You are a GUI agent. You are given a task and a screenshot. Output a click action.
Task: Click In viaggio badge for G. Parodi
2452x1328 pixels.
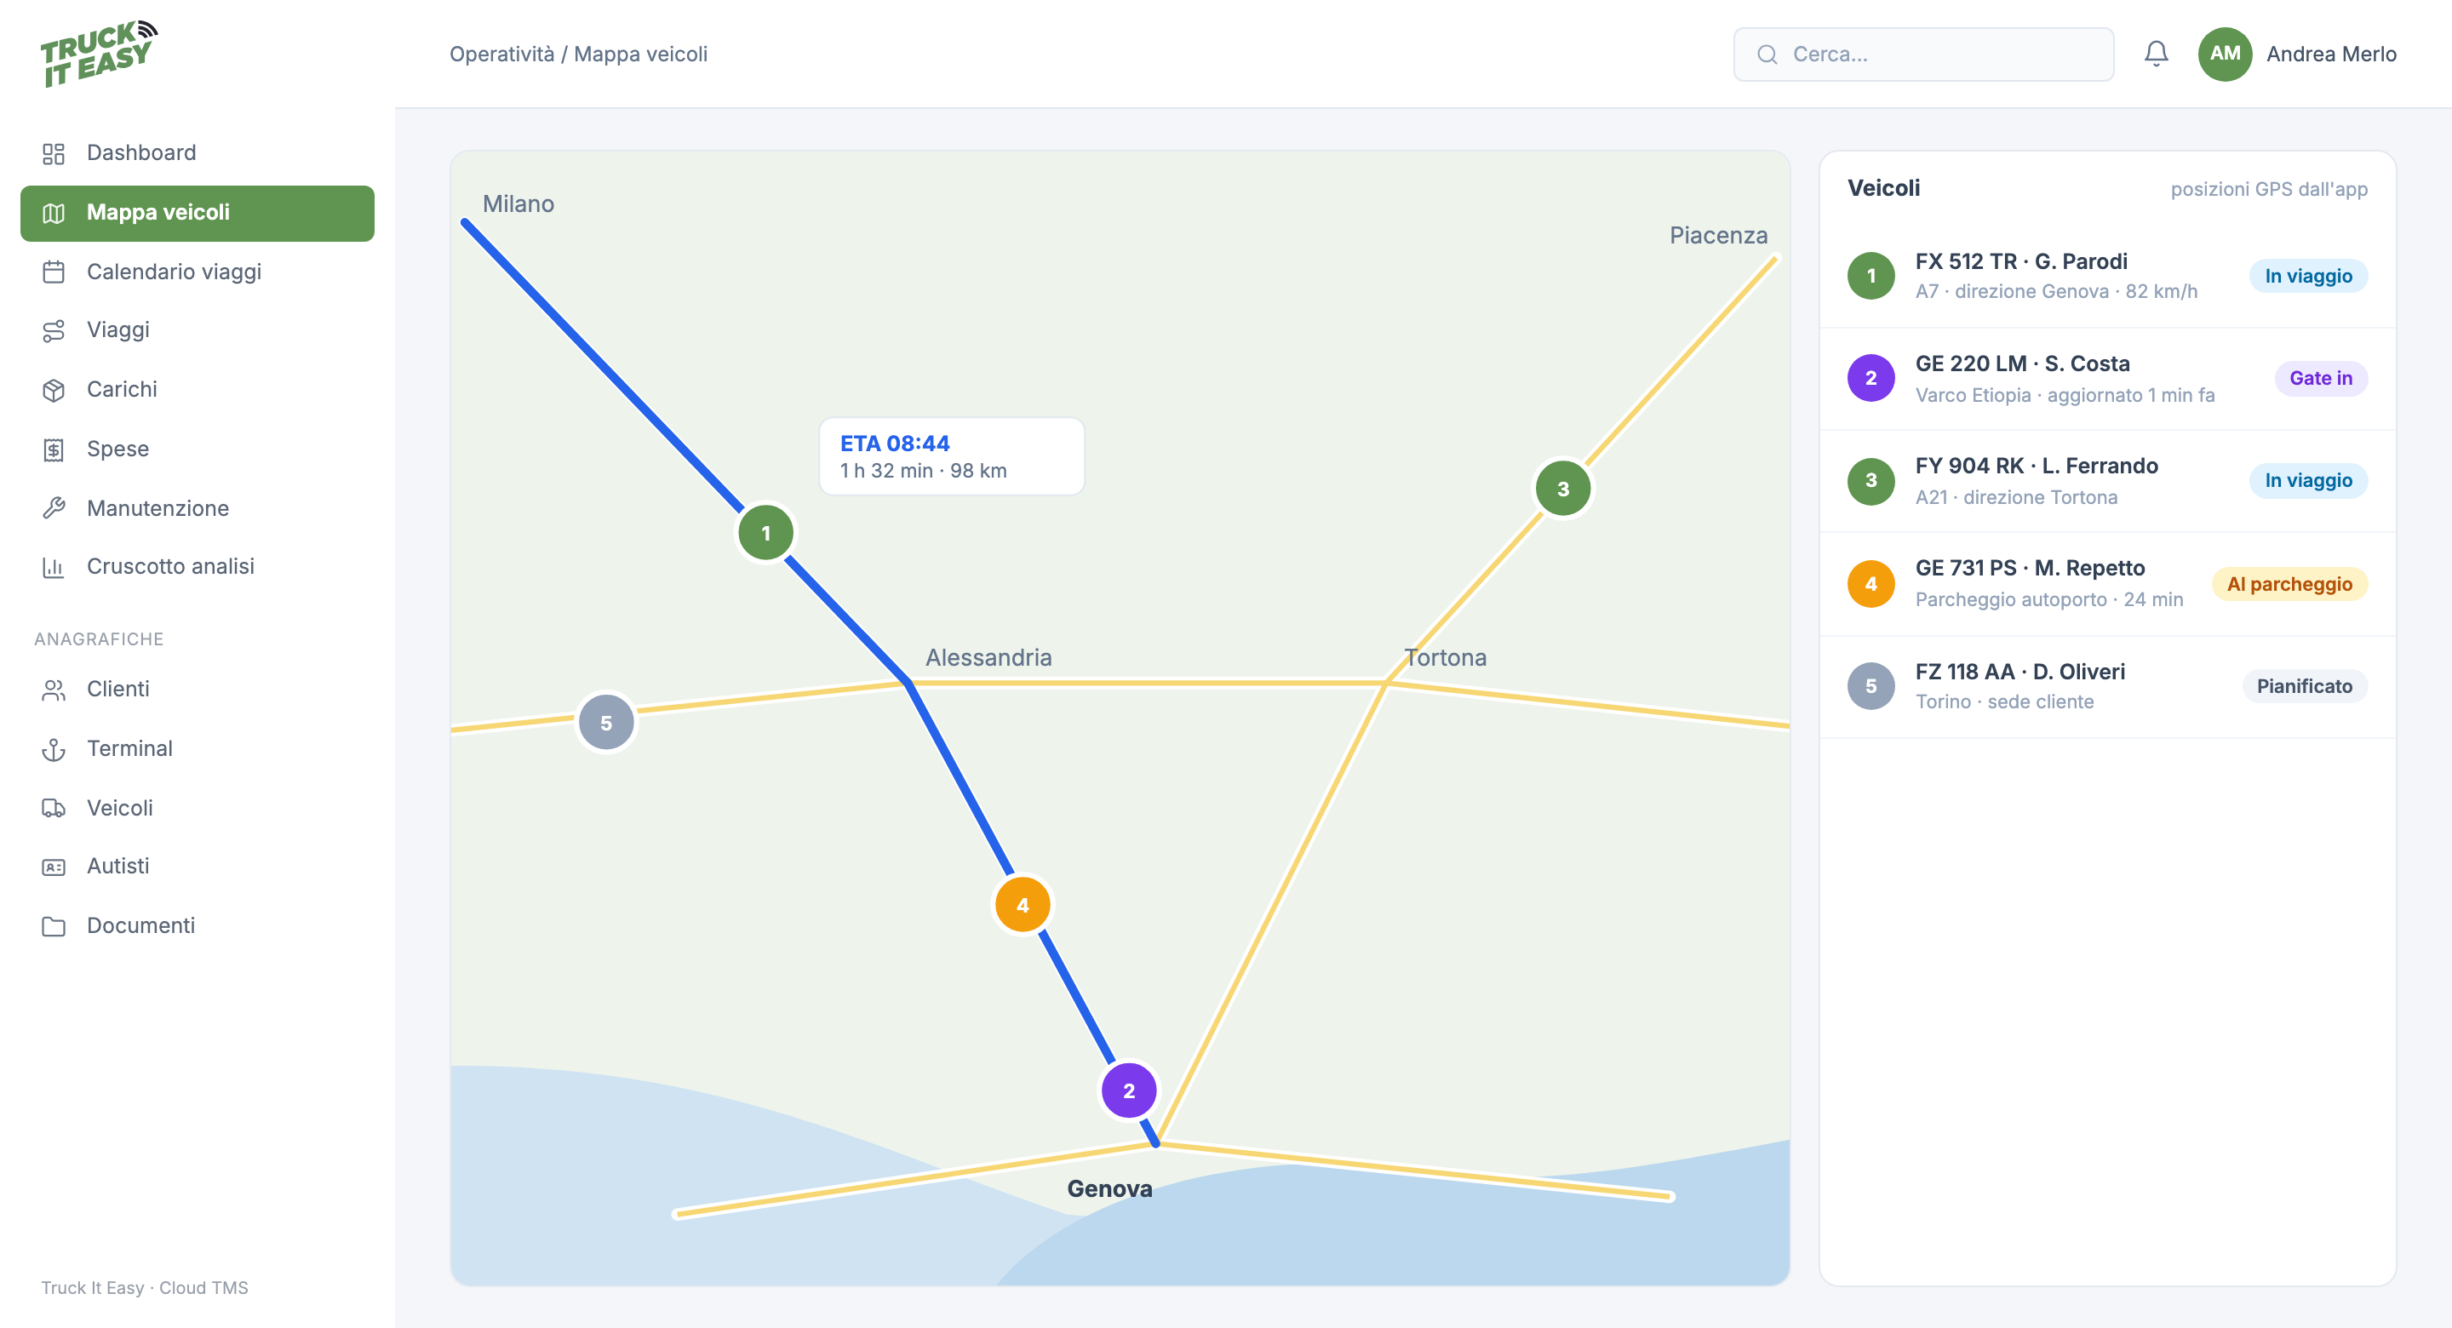2307,276
